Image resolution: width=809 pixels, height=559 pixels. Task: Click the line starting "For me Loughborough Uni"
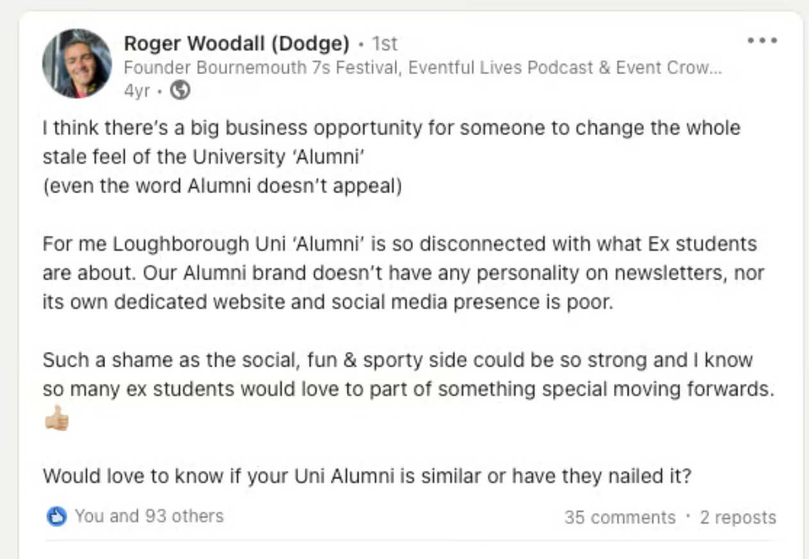399,244
